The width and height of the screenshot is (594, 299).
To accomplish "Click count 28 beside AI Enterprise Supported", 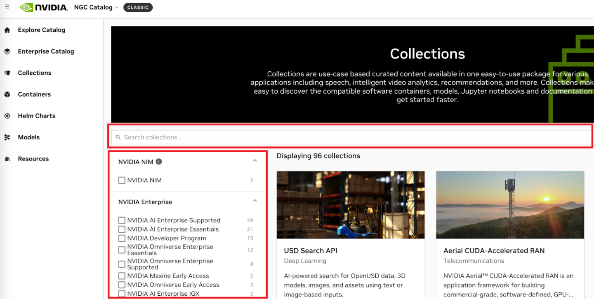I will 250,221.
